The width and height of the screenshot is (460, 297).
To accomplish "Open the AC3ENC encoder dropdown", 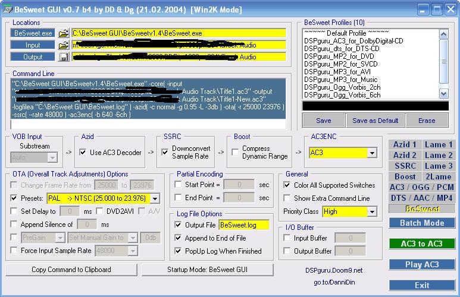I will [372, 153].
